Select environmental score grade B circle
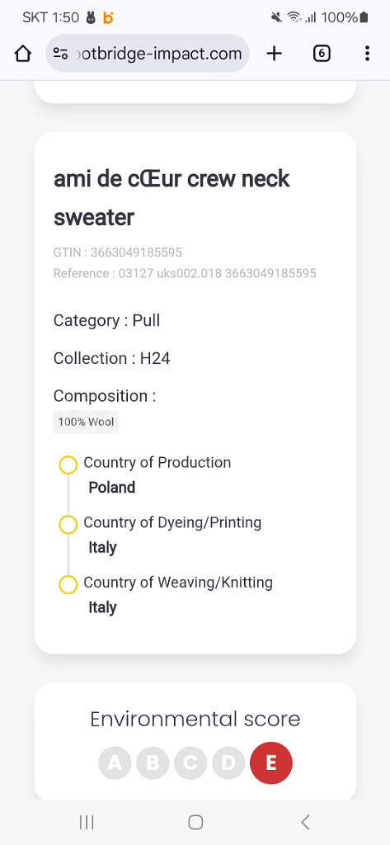 coord(153,762)
